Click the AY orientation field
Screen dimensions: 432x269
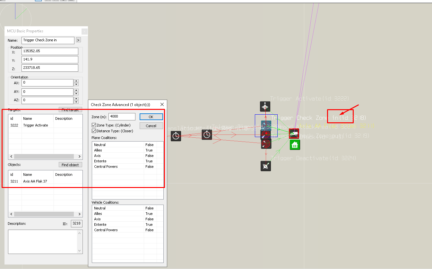(48, 92)
